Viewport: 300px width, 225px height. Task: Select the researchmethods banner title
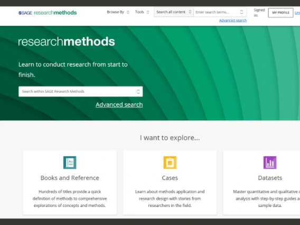(67, 42)
